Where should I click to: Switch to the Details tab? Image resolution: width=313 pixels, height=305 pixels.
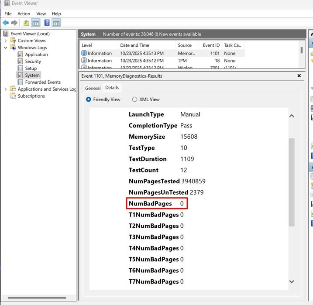click(x=112, y=88)
